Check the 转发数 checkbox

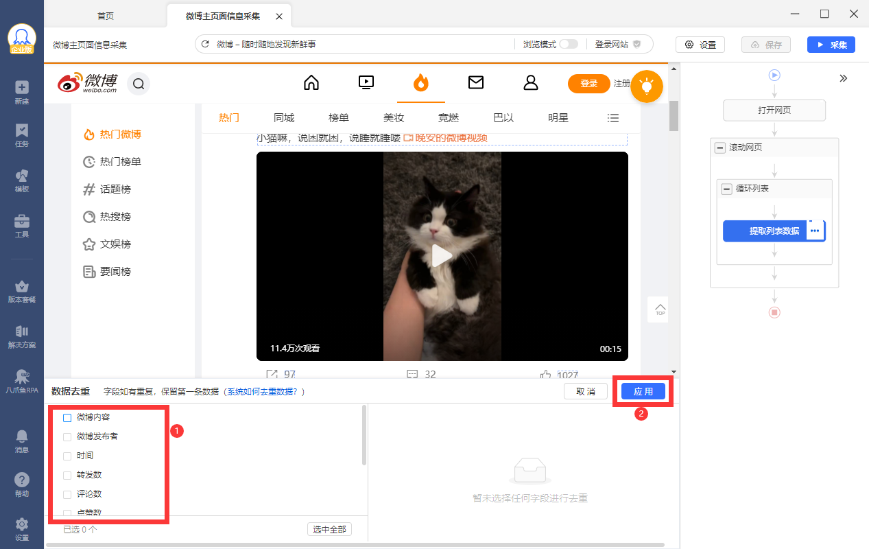pos(67,475)
